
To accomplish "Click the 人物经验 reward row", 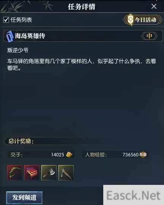I will pyautogui.click(x=115, y=155).
